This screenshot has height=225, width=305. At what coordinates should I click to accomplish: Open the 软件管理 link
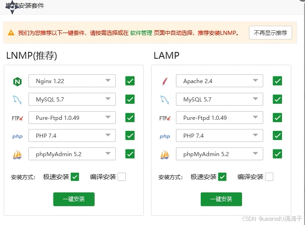(x=141, y=33)
